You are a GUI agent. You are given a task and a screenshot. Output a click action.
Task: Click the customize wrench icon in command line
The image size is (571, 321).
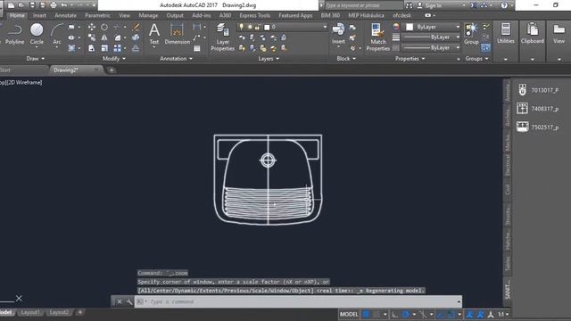(x=128, y=301)
